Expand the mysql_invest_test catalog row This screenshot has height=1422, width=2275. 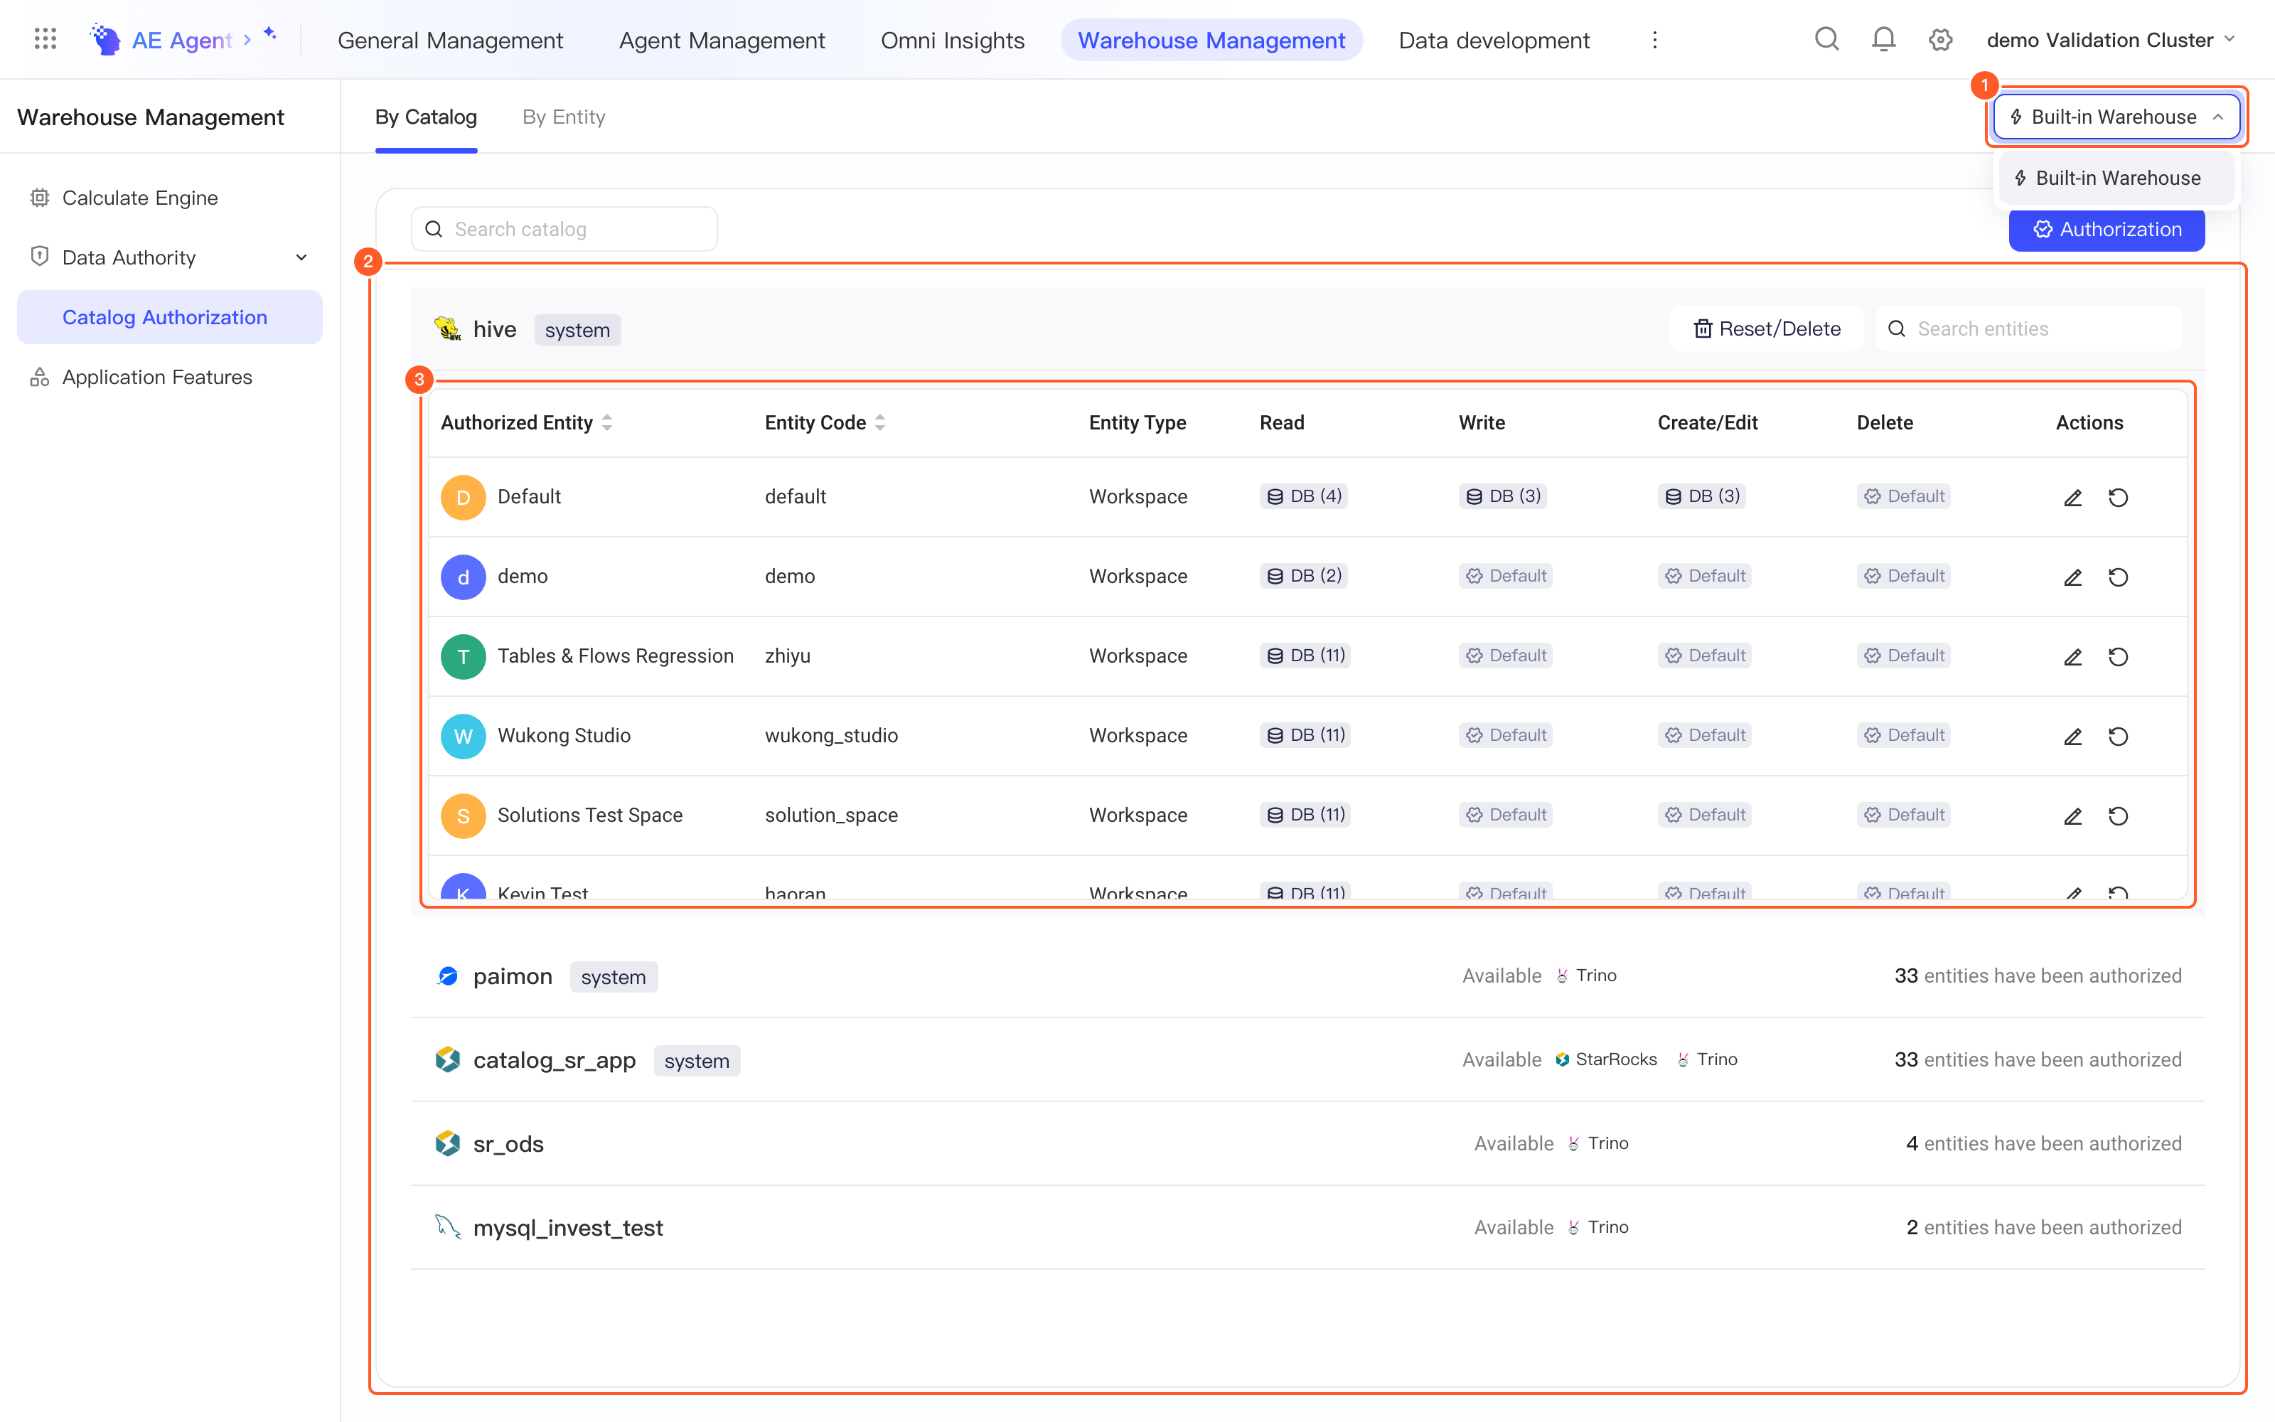click(x=1307, y=1227)
